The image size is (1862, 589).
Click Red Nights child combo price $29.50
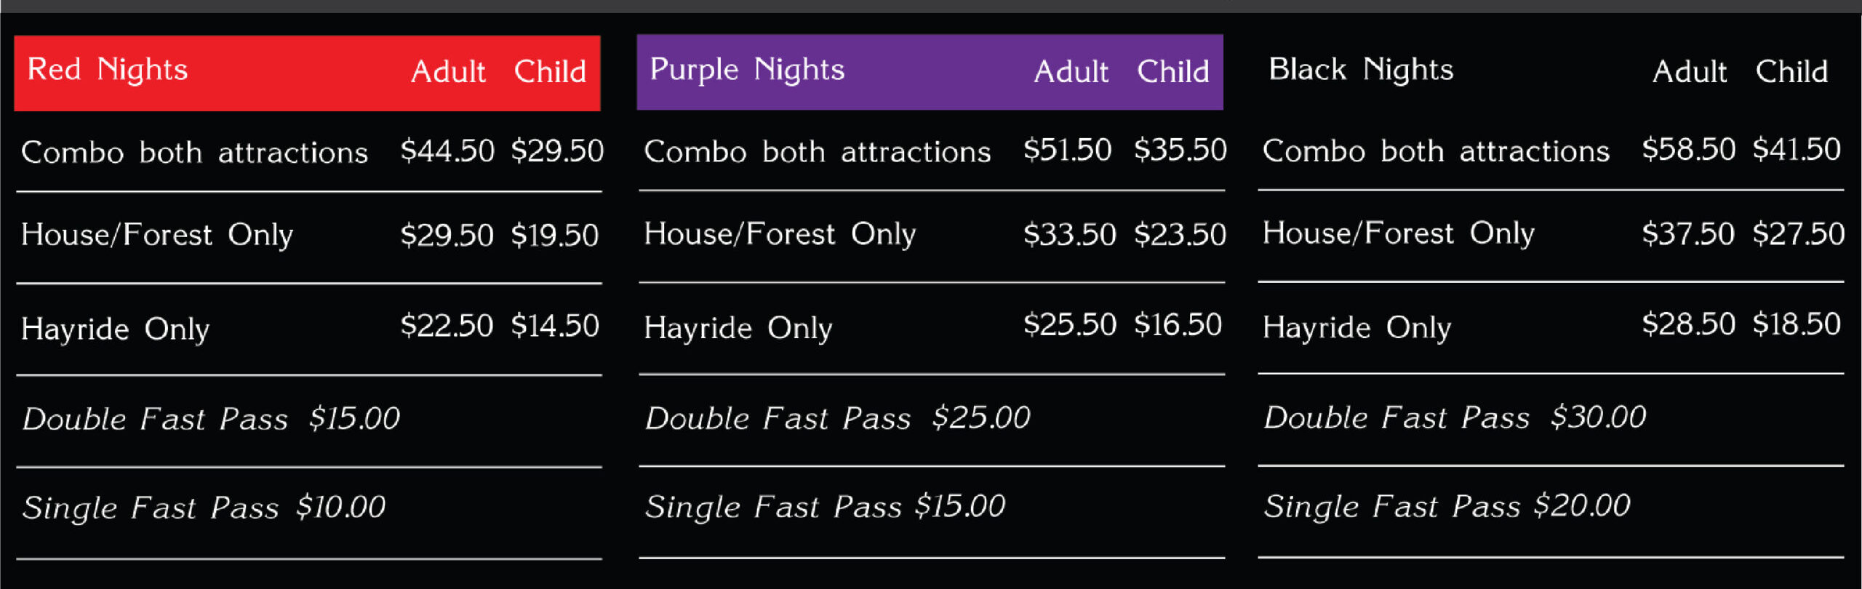[x=557, y=151]
